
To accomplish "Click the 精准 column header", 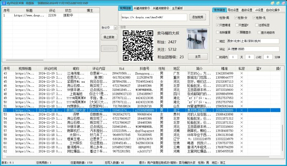I will [x=225, y=68].
